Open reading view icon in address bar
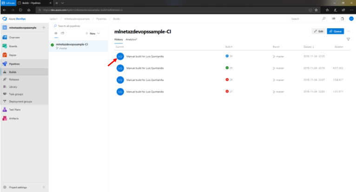356x192 pixels. pos(310,10)
